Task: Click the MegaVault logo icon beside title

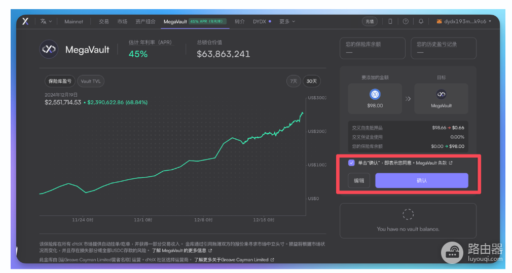Action: 49,49
